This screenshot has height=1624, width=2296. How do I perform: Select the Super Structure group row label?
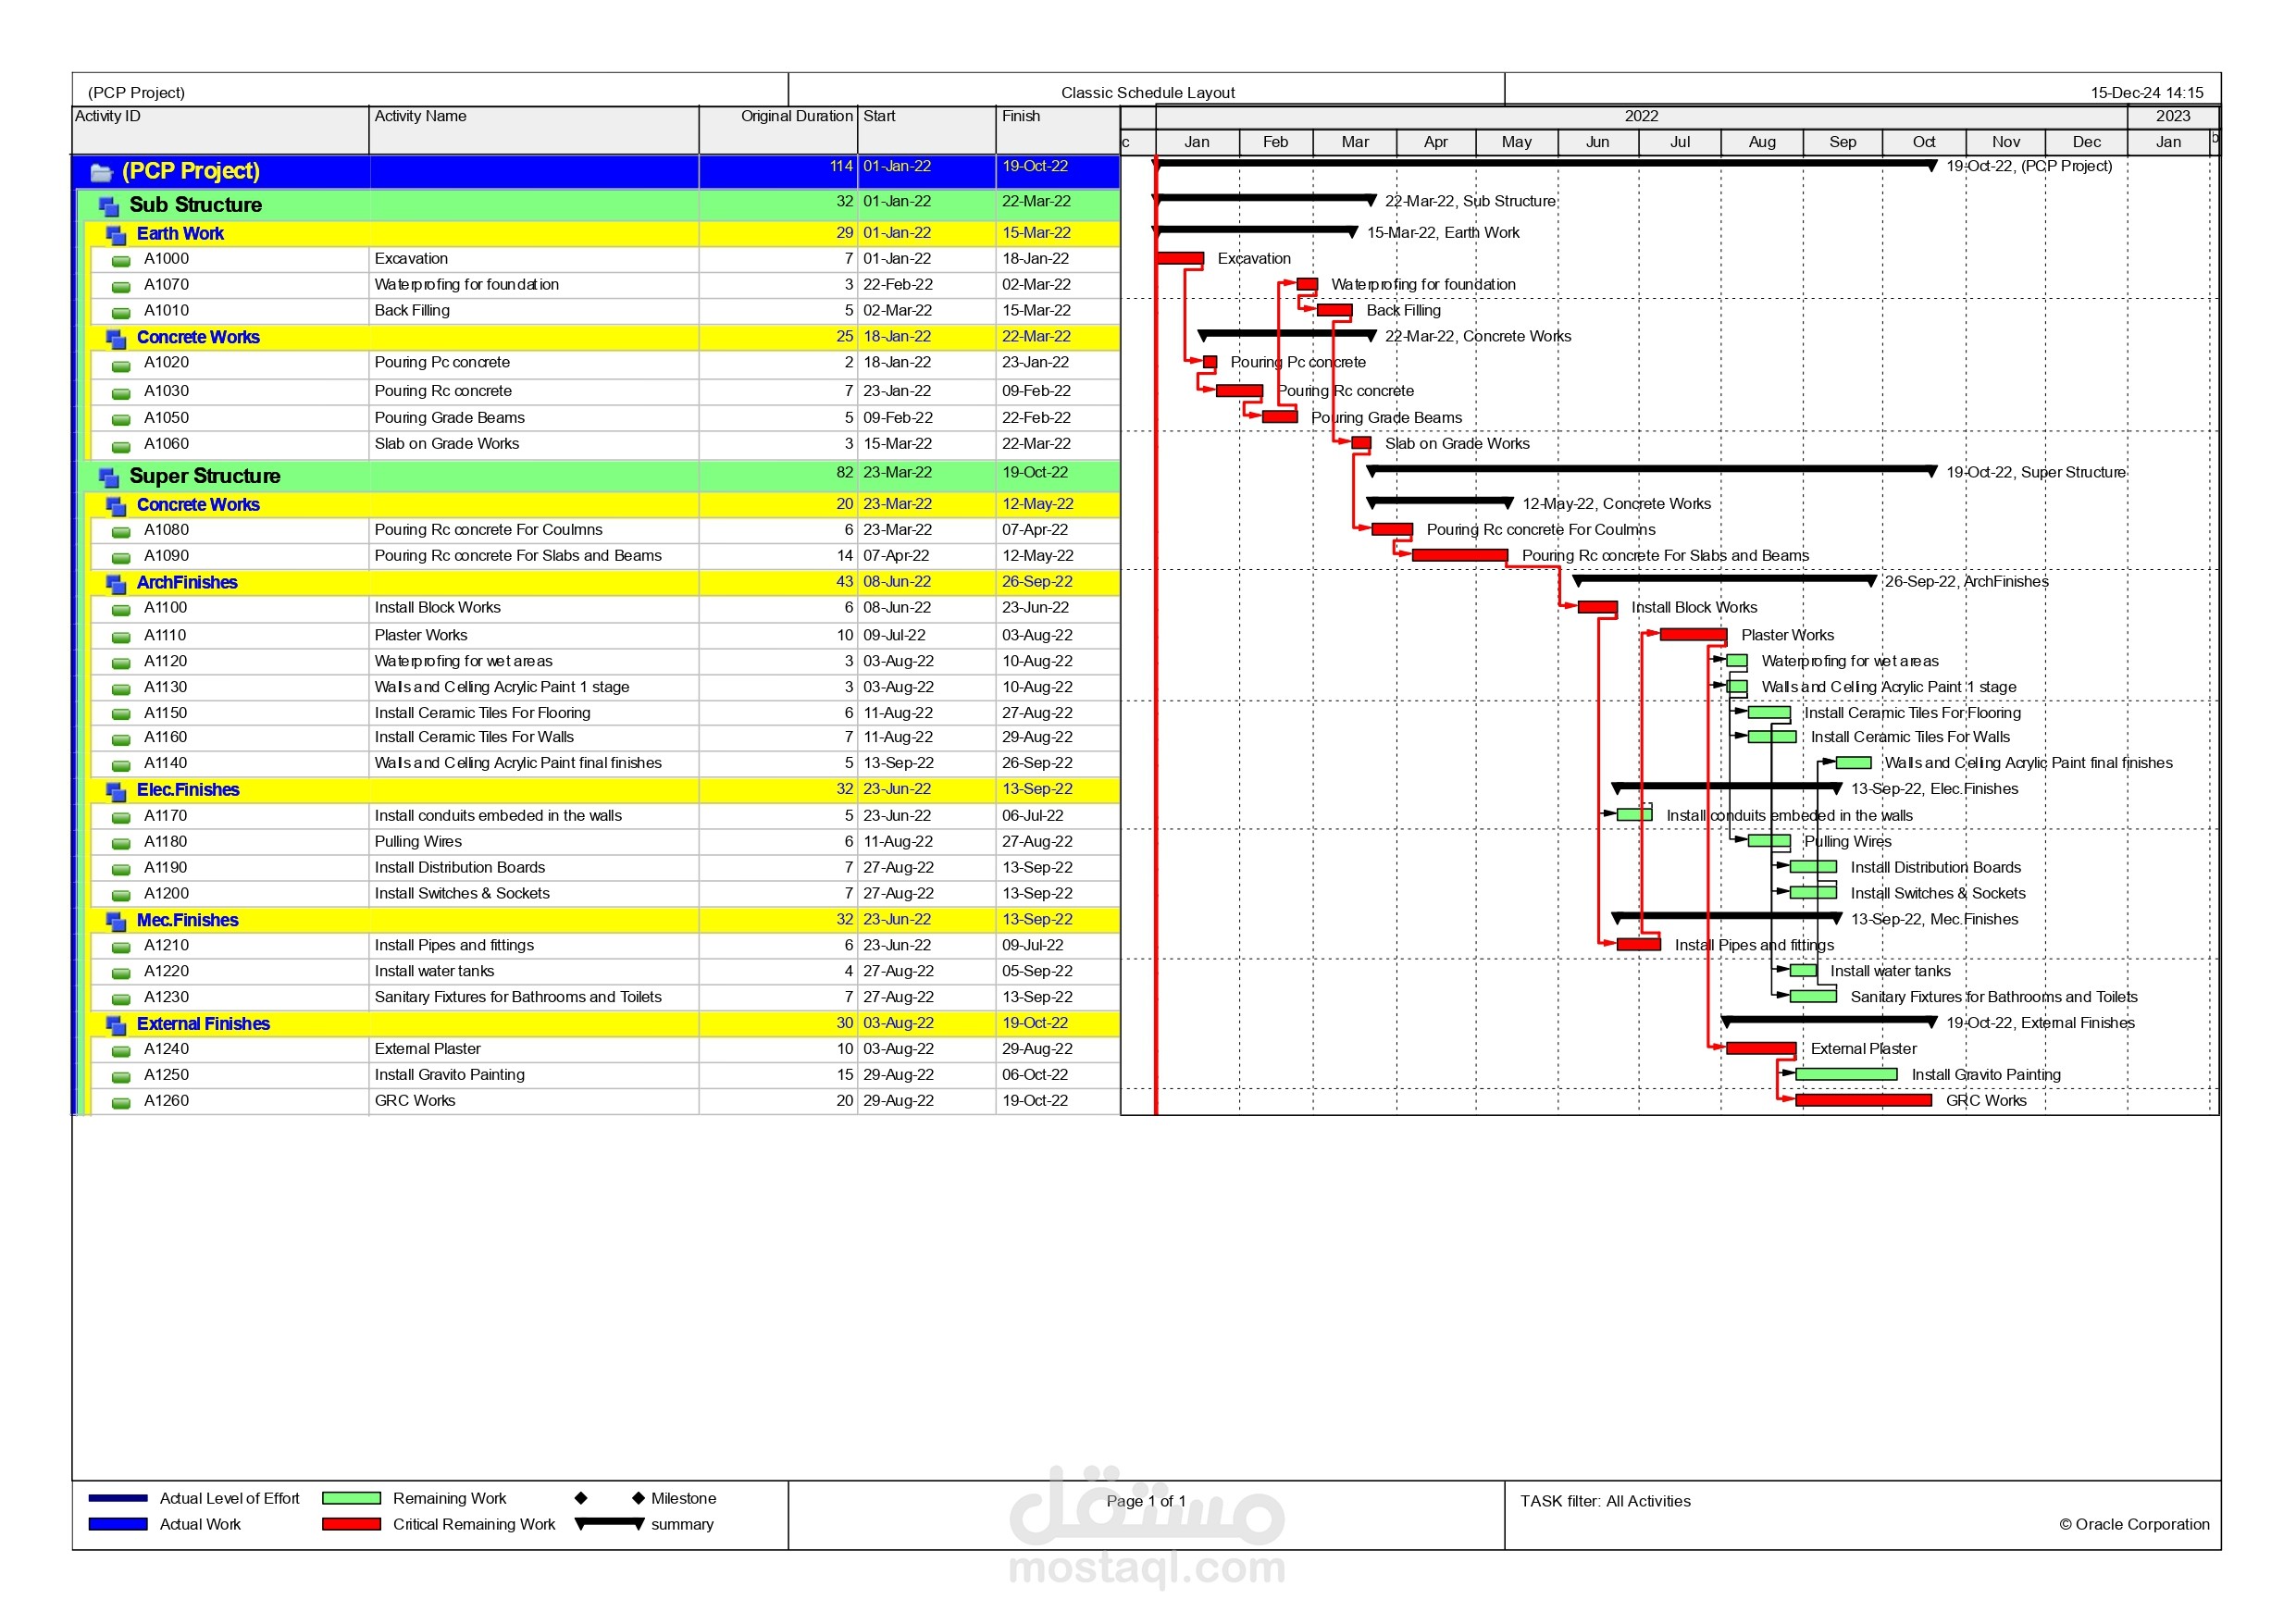(205, 476)
